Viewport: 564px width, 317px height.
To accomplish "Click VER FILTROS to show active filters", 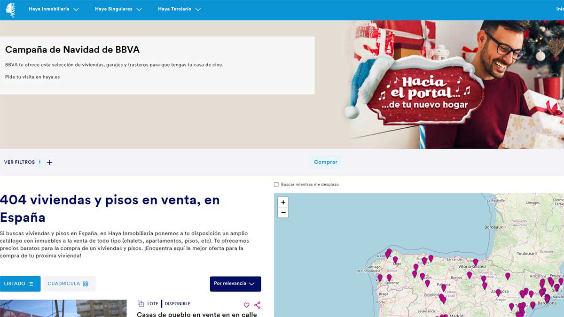I will click(x=19, y=162).
